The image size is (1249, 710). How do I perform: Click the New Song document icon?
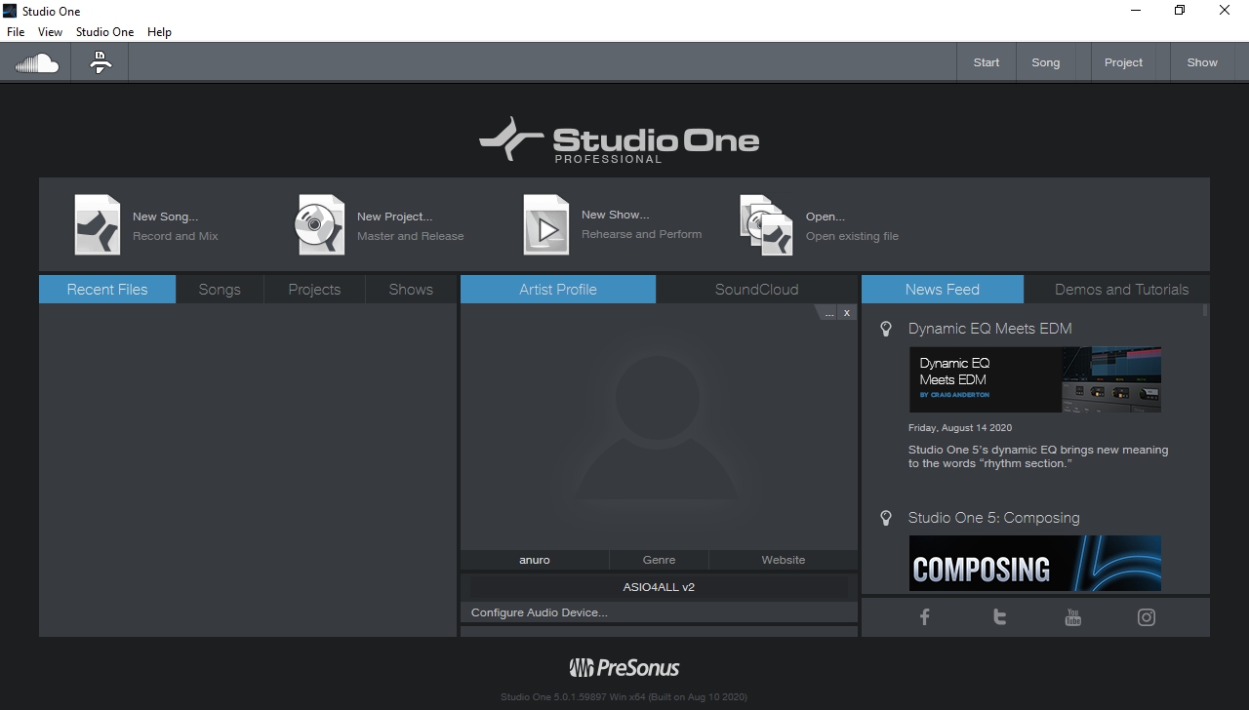pos(98,225)
